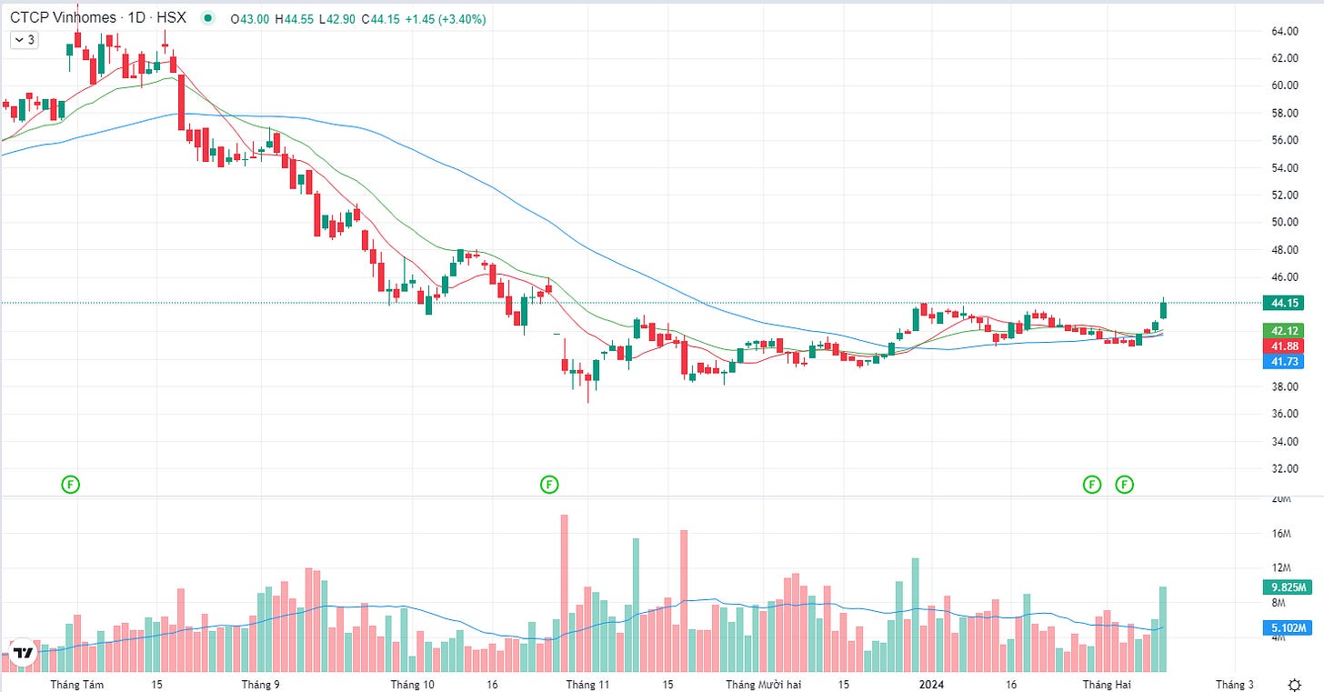This screenshot has height=692, width=1324.
Task: Click the change value +1.45 (+3.40%)
Action: 446,18
